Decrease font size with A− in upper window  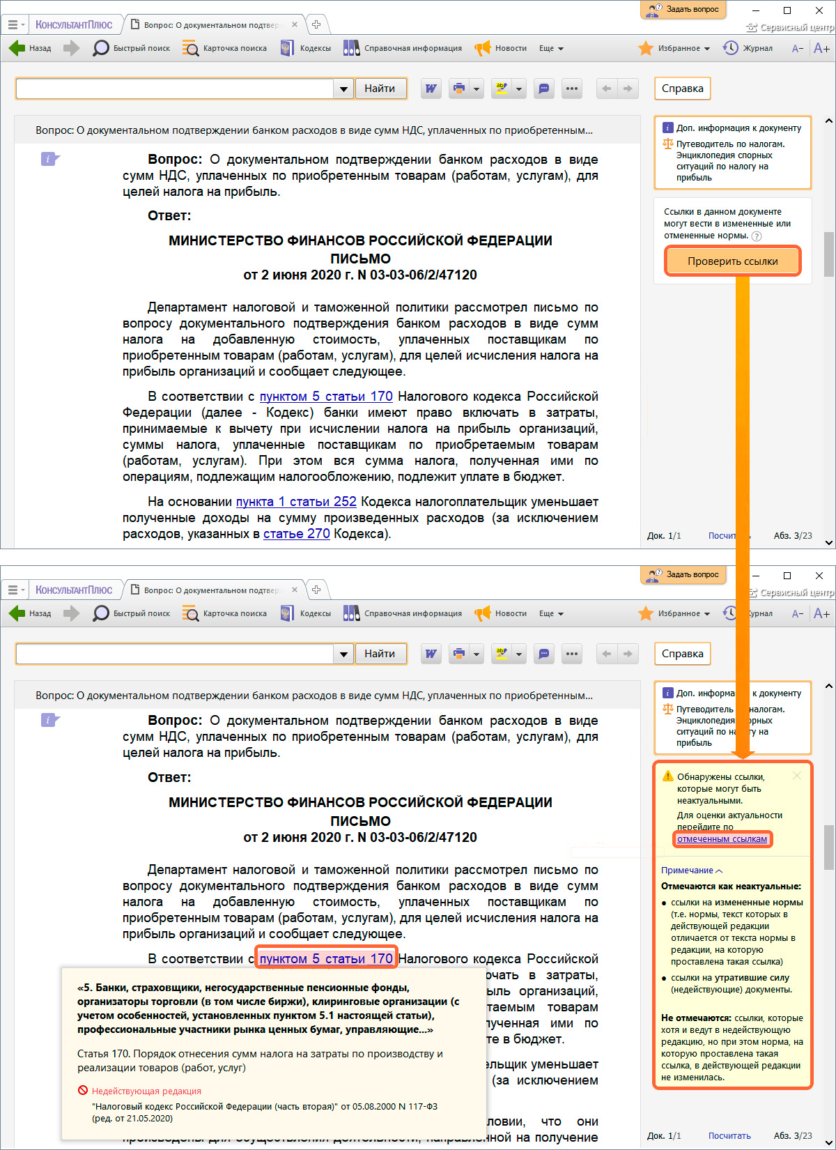[x=798, y=48]
